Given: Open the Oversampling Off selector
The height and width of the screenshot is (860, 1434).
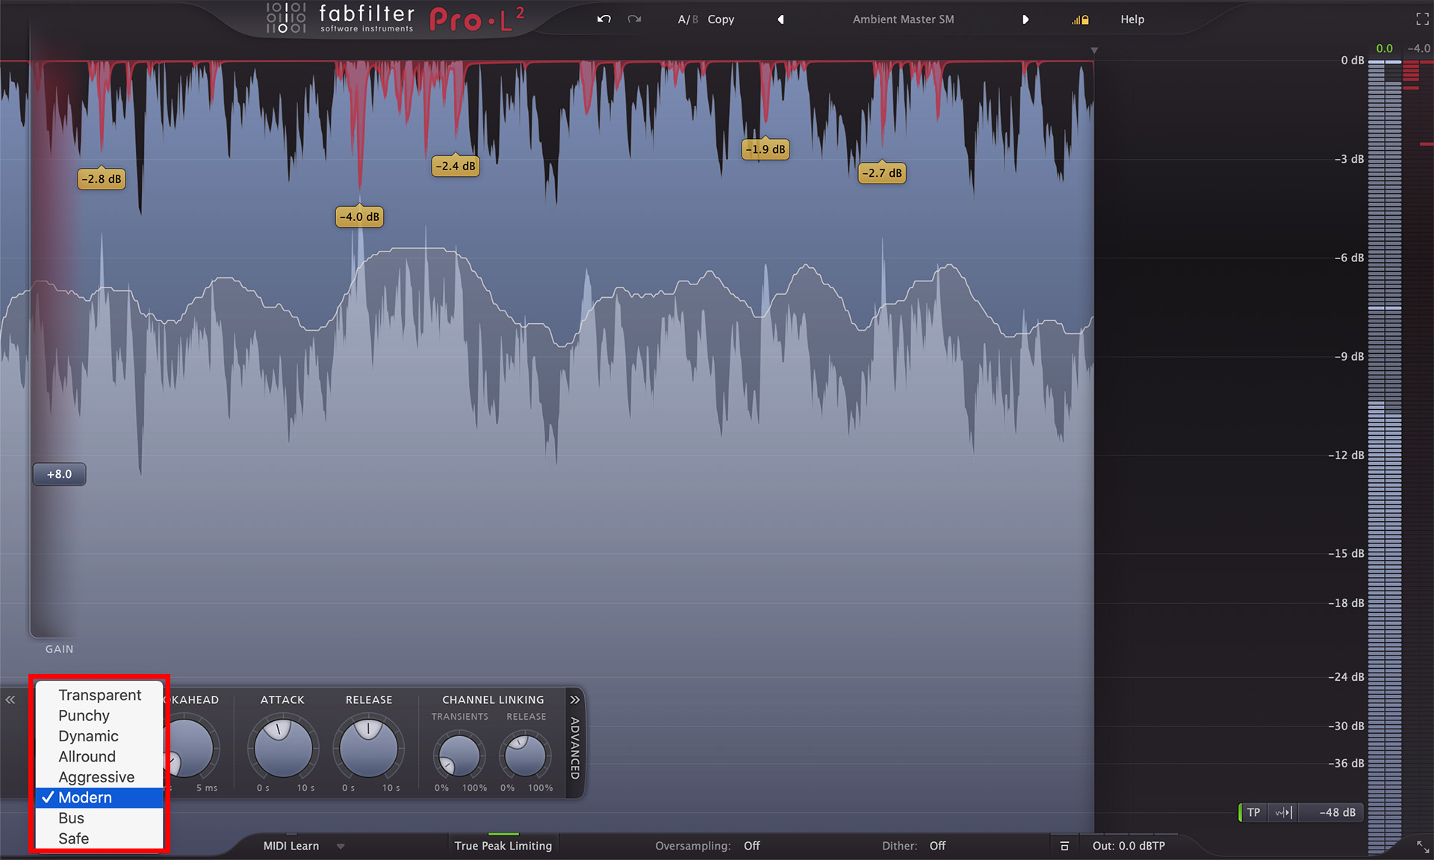Looking at the screenshot, I should pyautogui.click(x=751, y=846).
